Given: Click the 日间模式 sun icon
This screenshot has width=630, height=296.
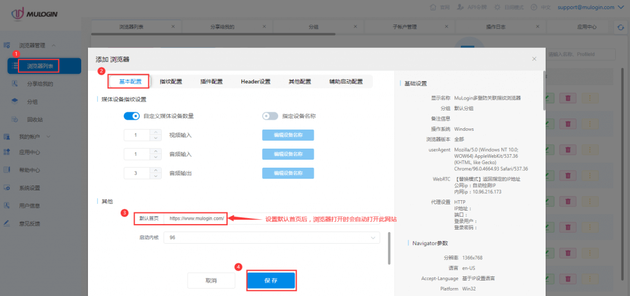Looking at the screenshot, I should click(497, 7).
